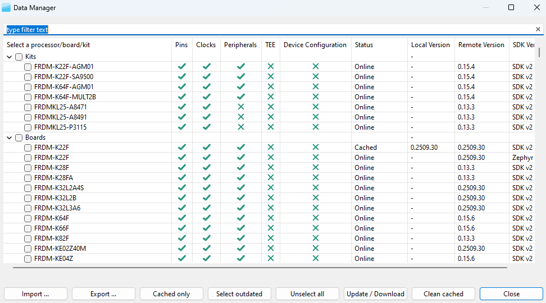
Task: Sort by Peripherals column header
Action: pos(240,45)
